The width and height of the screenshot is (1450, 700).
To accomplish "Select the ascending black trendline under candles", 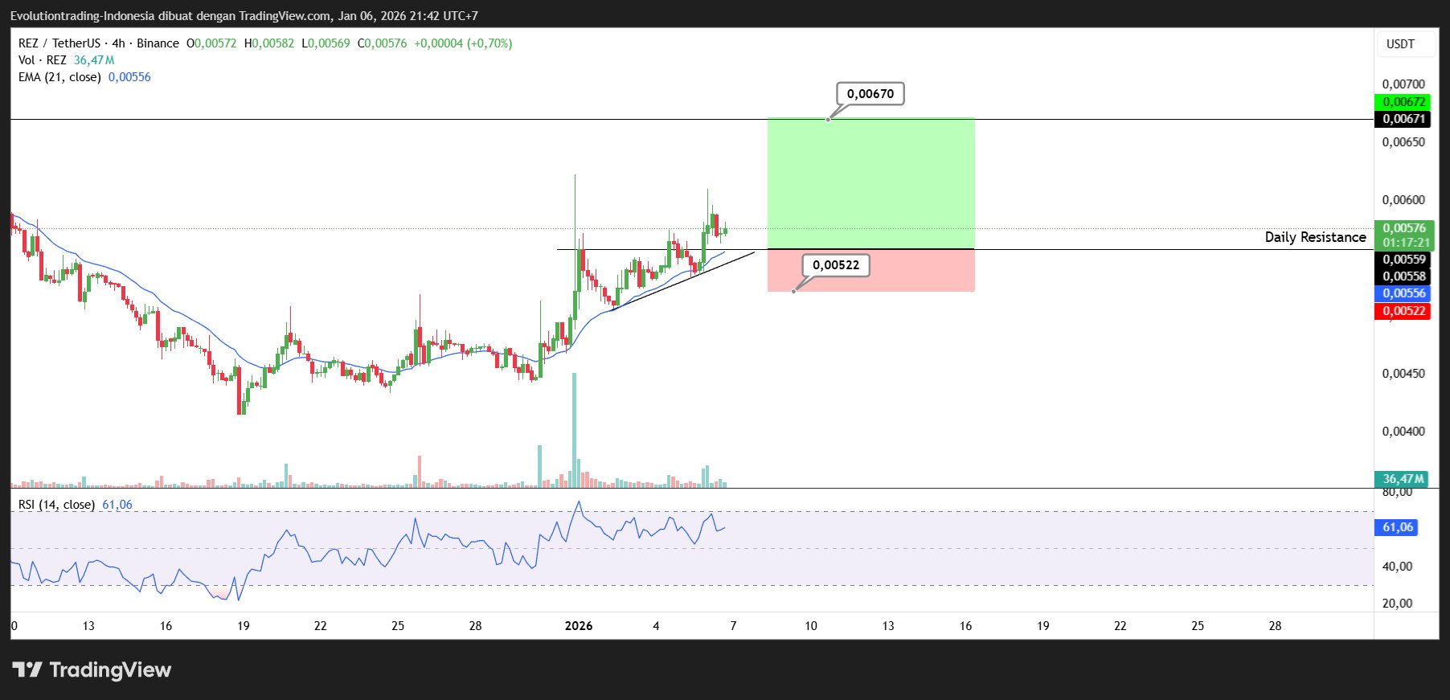I will 683,281.
